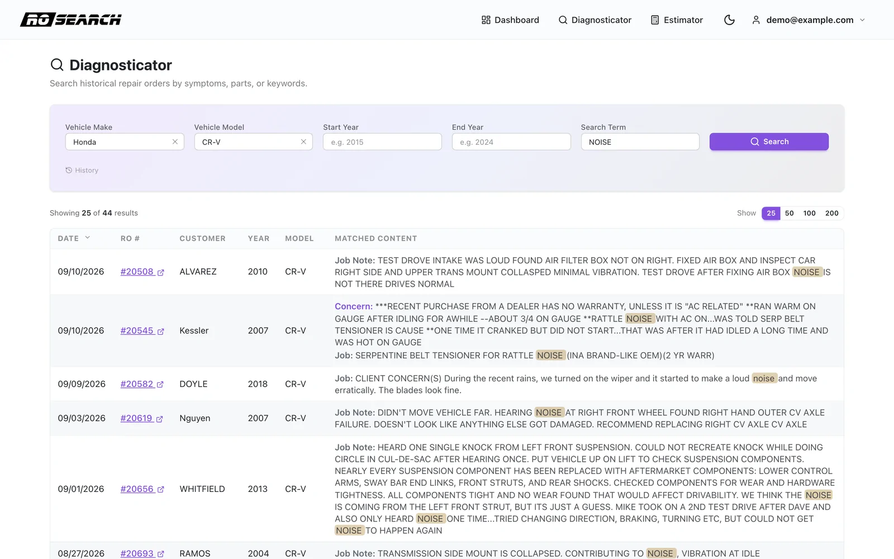Click the Nguyen customer cell
The height and width of the screenshot is (559, 894).
pyautogui.click(x=194, y=418)
